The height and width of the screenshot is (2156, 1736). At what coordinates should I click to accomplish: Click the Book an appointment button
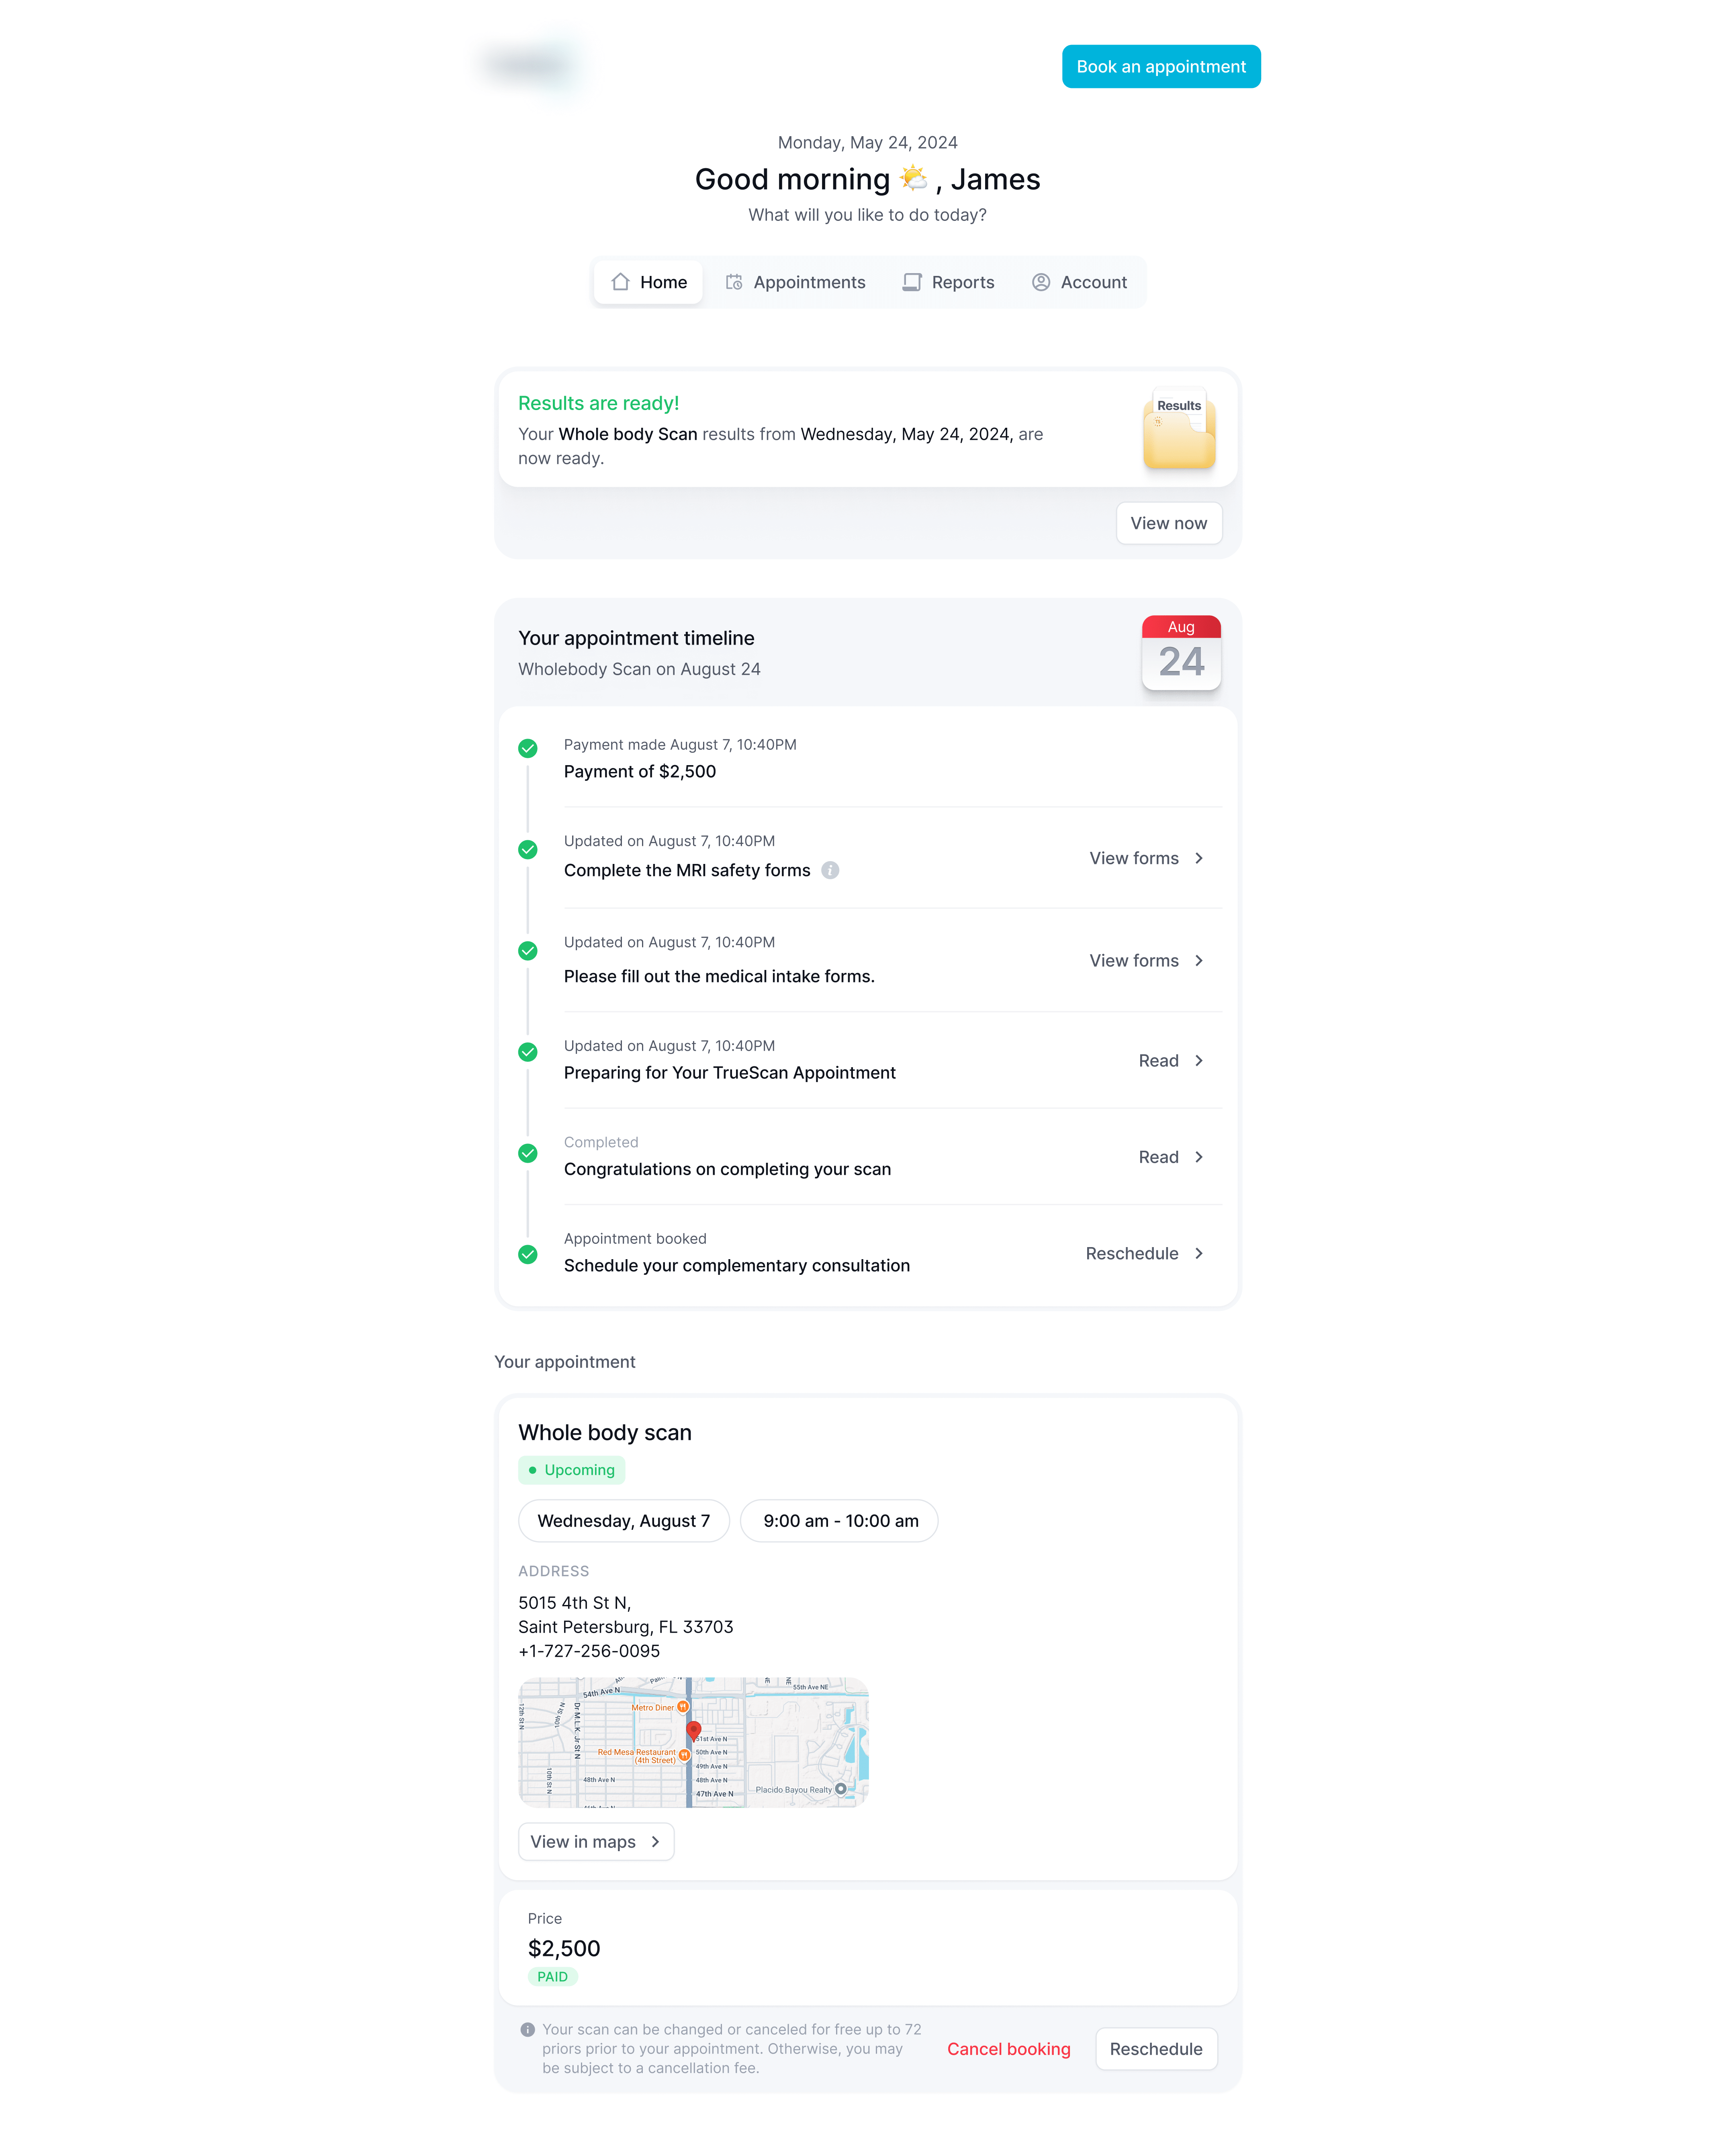1161,66
